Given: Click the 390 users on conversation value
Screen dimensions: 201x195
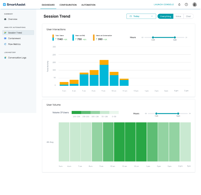Looking at the screenshot, I should point(100,39).
